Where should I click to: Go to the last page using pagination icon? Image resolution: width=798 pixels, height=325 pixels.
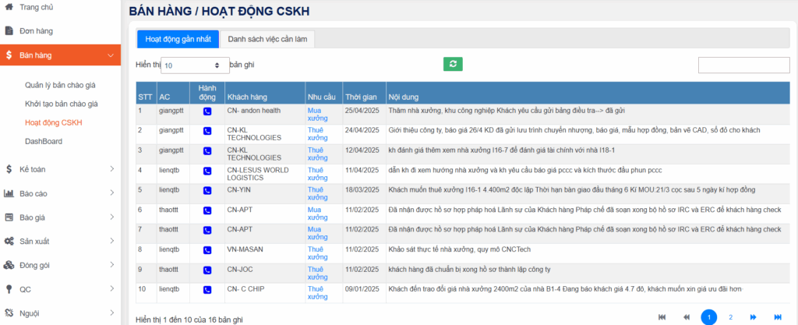[777, 317]
